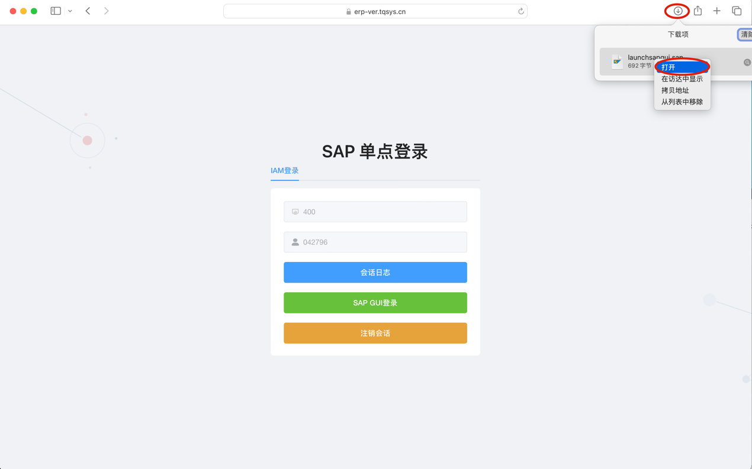Show the tab overview icon
The height and width of the screenshot is (469, 752).
(737, 11)
